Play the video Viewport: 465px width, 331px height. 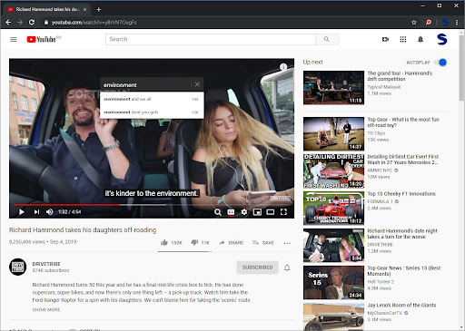click(22, 212)
